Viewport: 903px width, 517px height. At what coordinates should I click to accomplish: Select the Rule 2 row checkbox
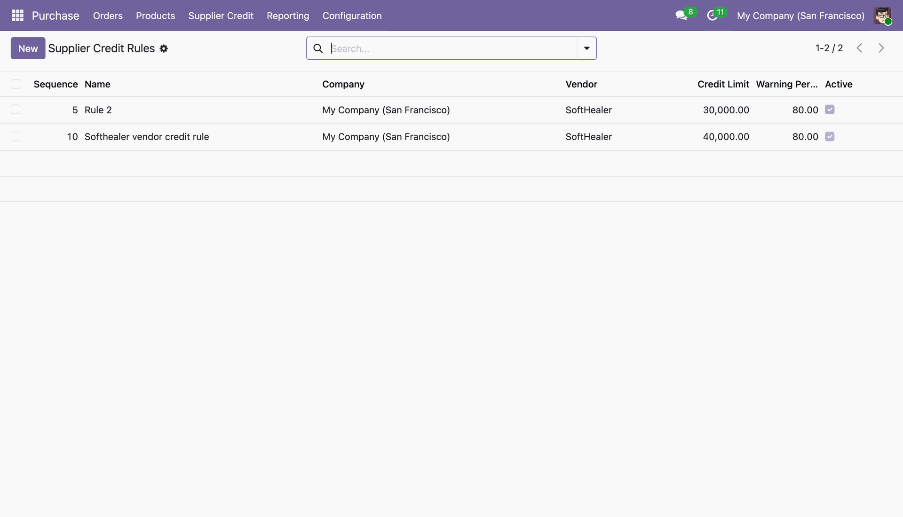16,110
